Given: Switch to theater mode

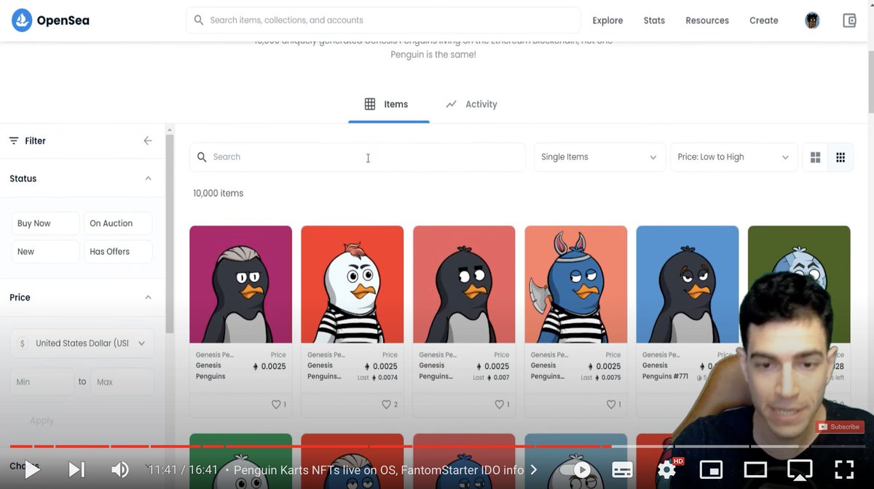Looking at the screenshot, I should point(755,470).
